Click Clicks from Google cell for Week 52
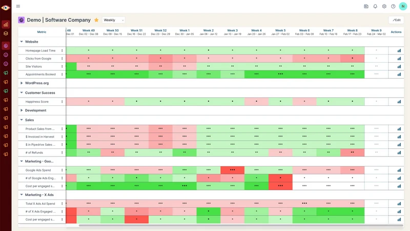This screenshot has width=410, height=231. (160, 59)
